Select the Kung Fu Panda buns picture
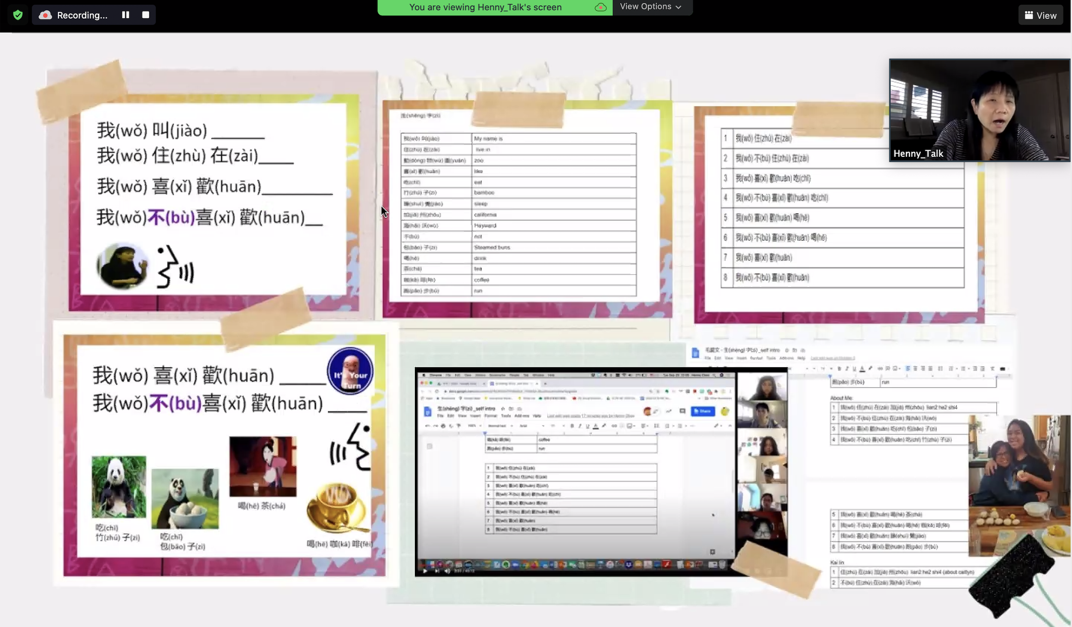This screenshot has width=1072, height=627. pos(185,498)
